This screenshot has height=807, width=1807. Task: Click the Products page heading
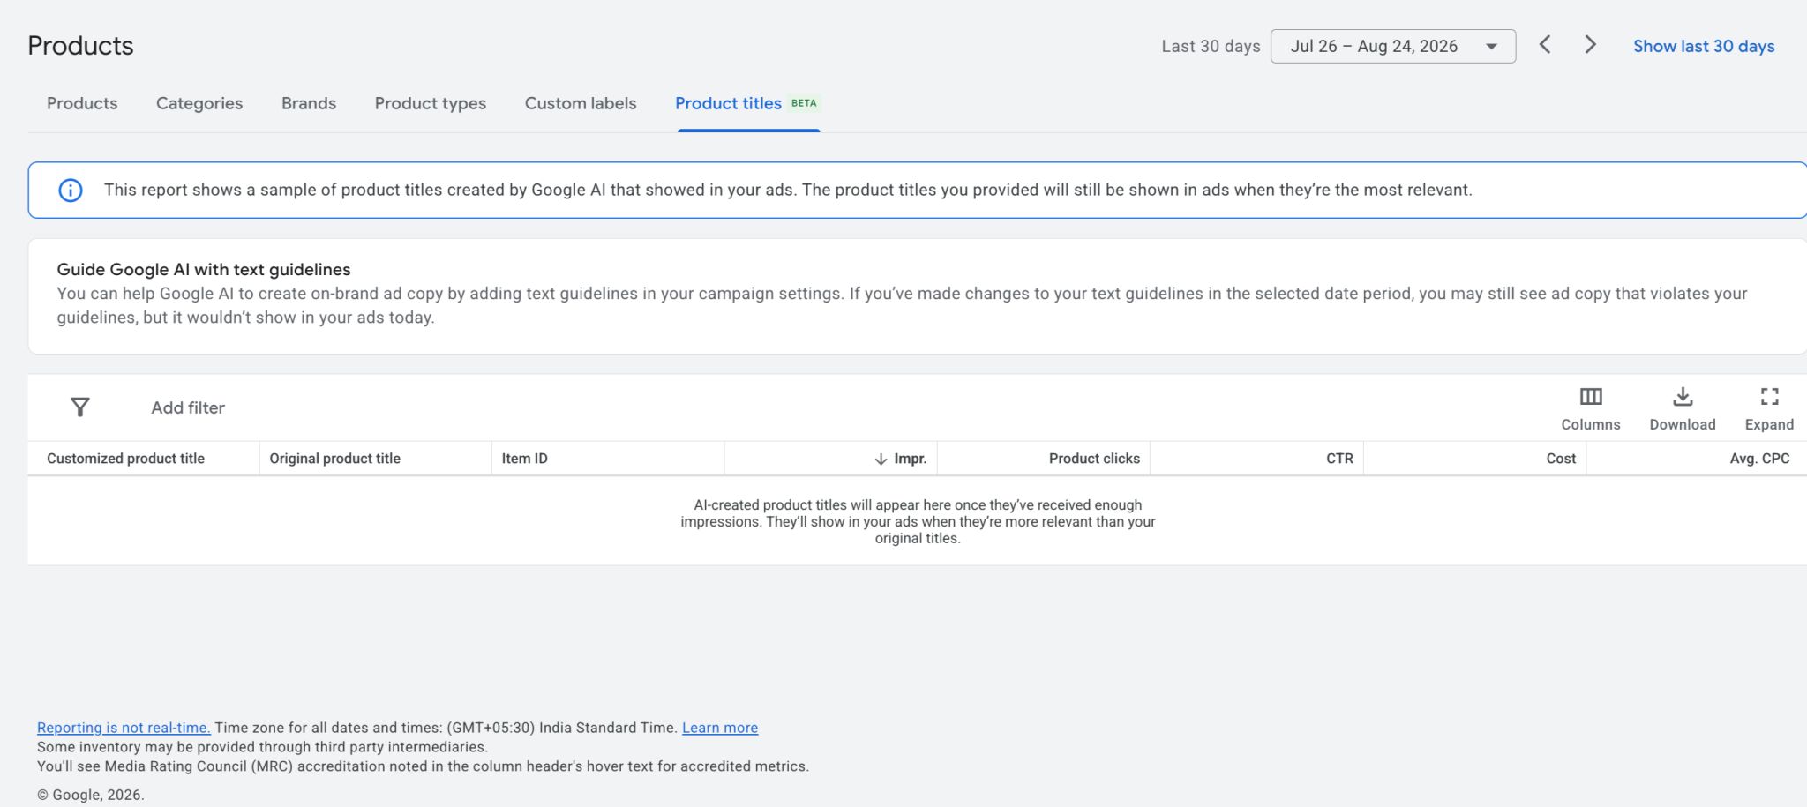tap(80, 45)
